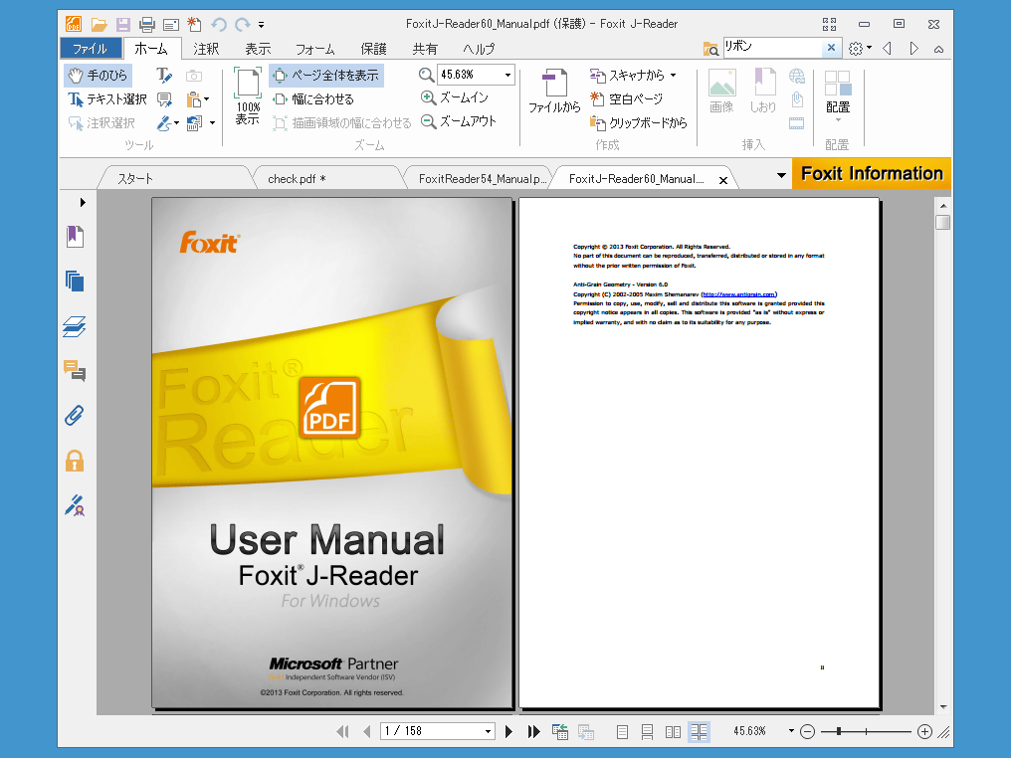Viewport: 1011px width, 758px height.
Task: Go to the next page button
Action: (x=508, y=731)
